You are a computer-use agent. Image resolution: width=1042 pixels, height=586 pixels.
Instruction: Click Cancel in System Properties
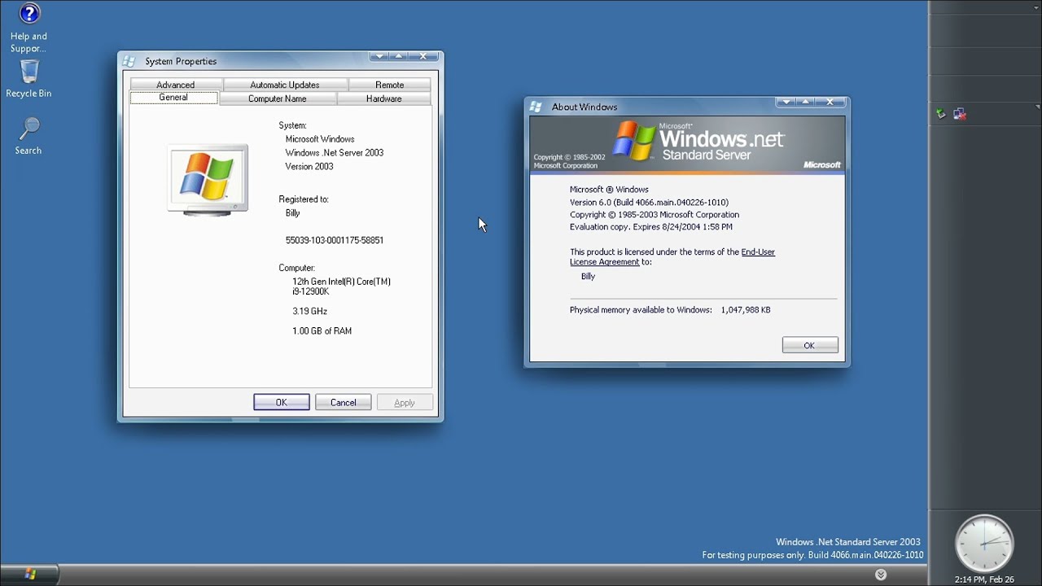coord(344,402)
